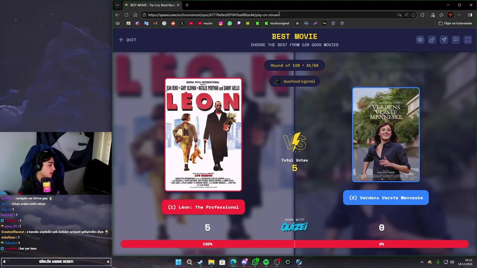
Task: Open the browser settings and more menu
Action: (x=459, y=15)
